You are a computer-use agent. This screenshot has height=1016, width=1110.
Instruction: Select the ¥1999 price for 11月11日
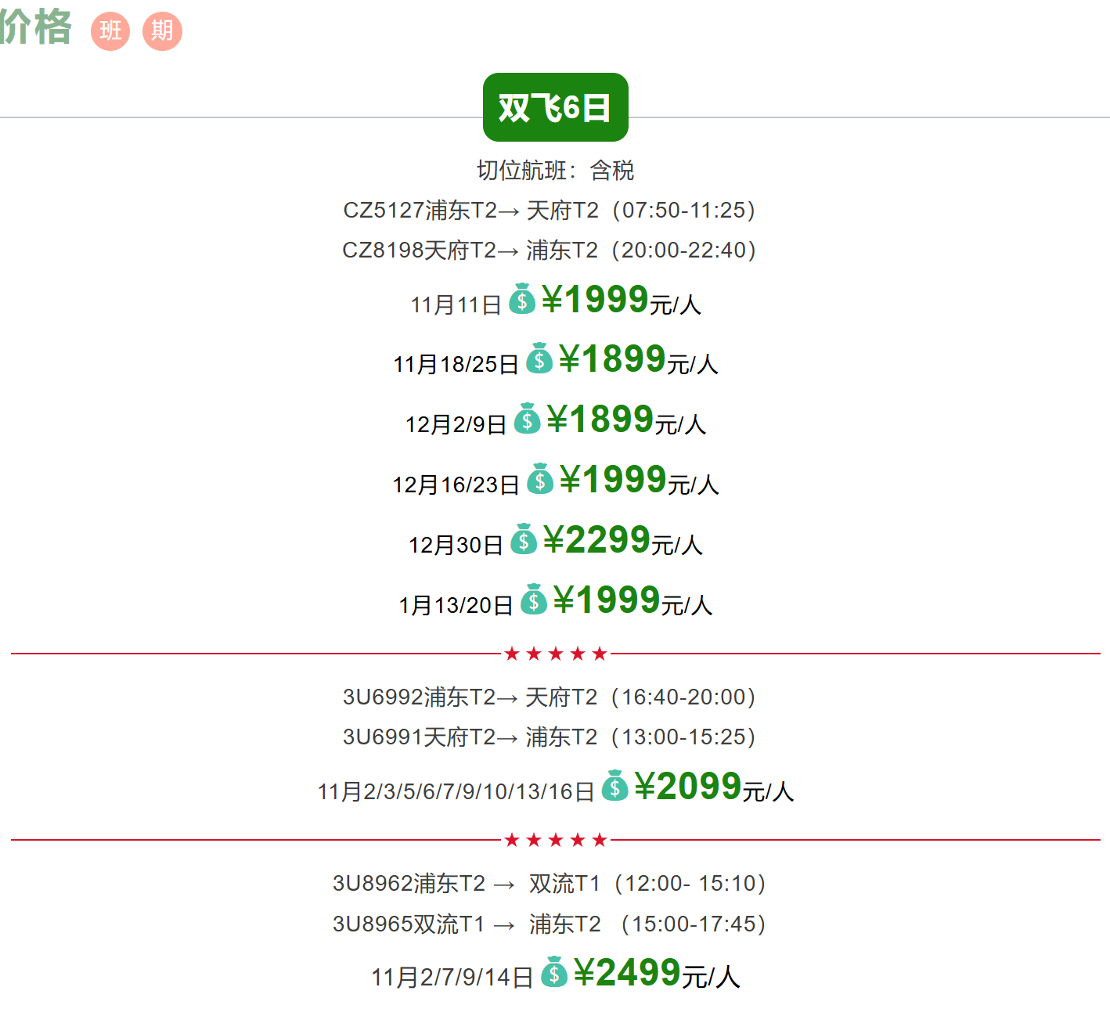click(x=595, y=300)
